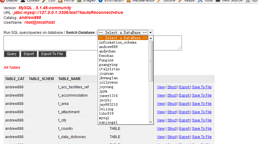This screenshot has width=258, height=144.
Task: Click the TABLE_CAT column header
Action: tap(15, 79)
